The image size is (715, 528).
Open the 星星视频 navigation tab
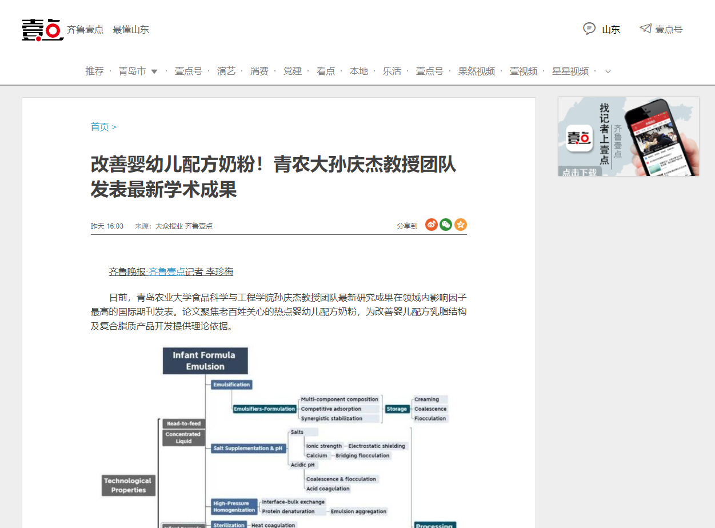570,71
